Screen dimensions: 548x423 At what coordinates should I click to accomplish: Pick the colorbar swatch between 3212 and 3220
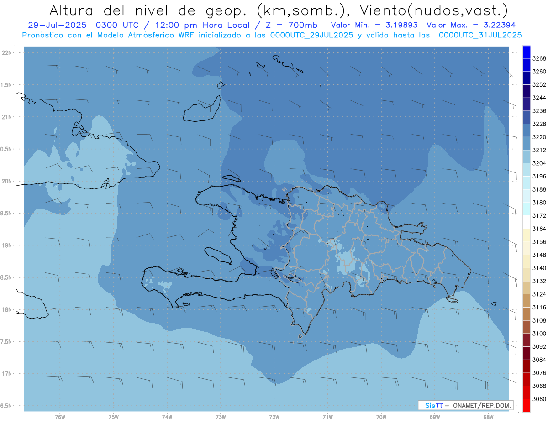[527, 144]
